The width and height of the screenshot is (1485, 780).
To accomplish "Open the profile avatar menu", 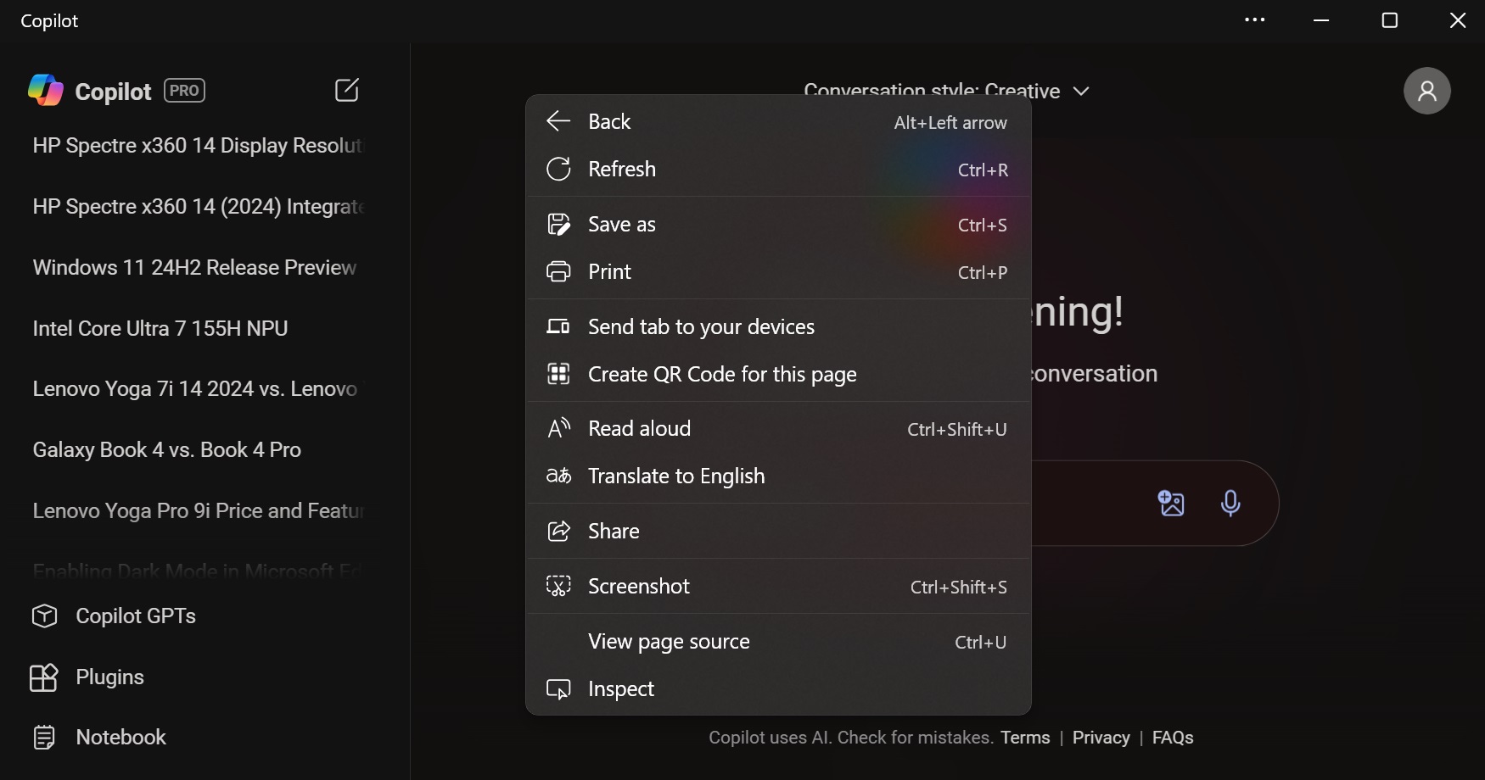I will (1427, 91).
